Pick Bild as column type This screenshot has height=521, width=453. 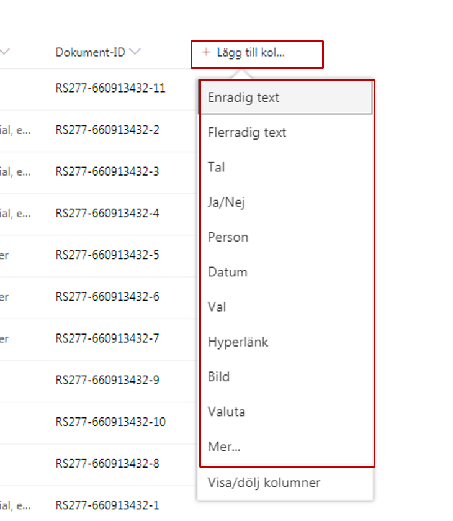pos(218,377)
